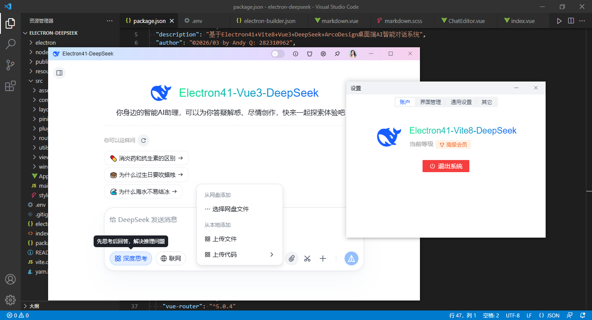Click the 退出系统 exit button

(x=446, y=166)
